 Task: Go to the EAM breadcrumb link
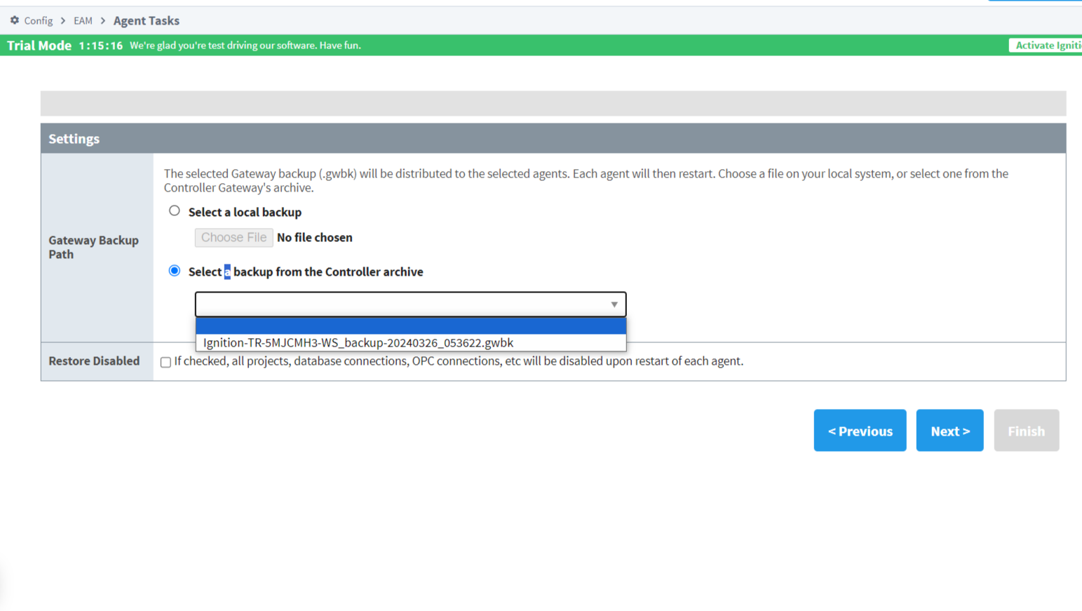coord(83,21)
